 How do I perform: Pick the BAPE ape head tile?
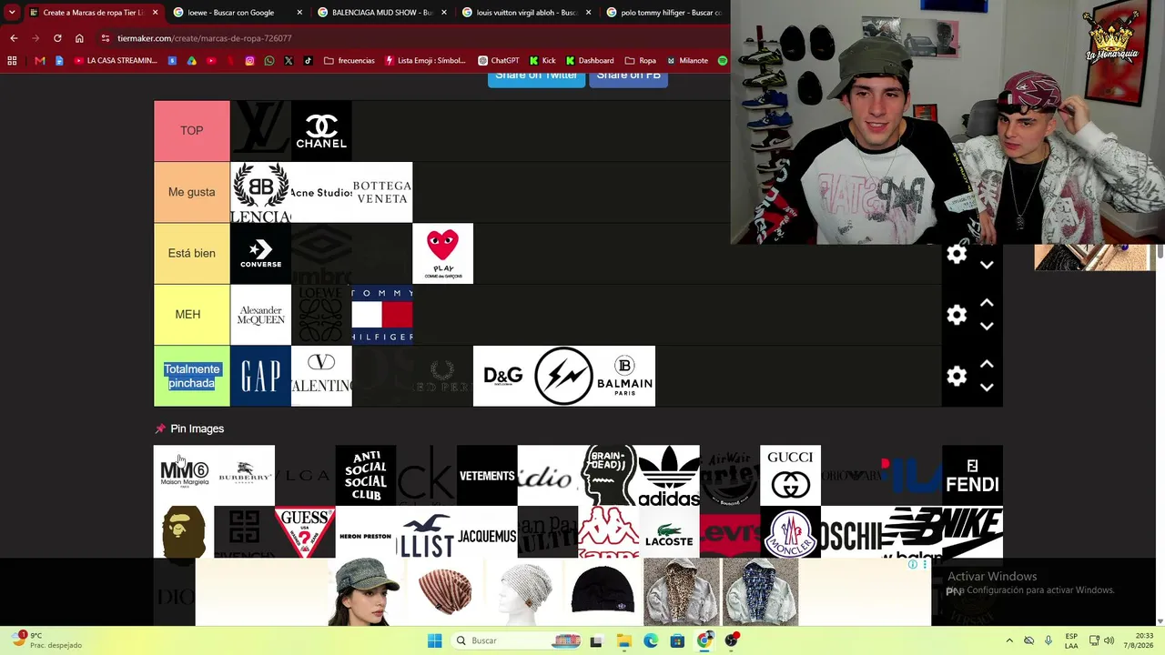184,532
